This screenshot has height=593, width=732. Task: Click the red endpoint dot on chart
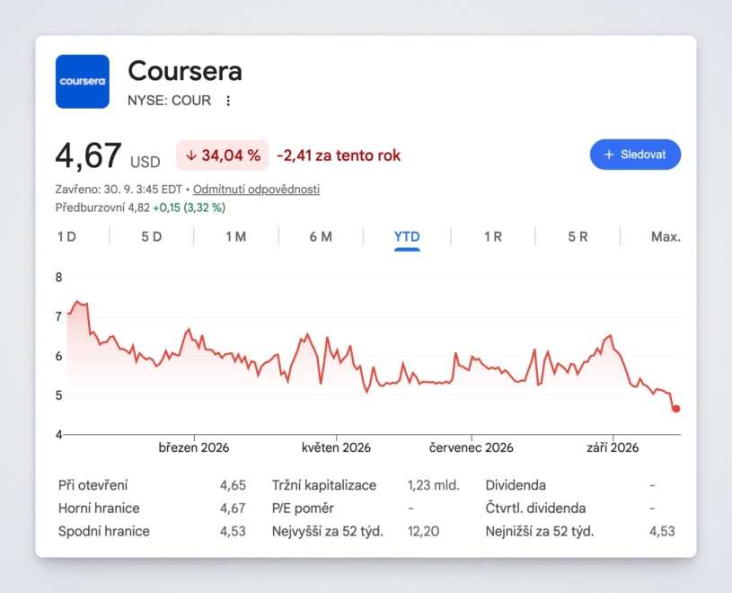pos(676,409)
